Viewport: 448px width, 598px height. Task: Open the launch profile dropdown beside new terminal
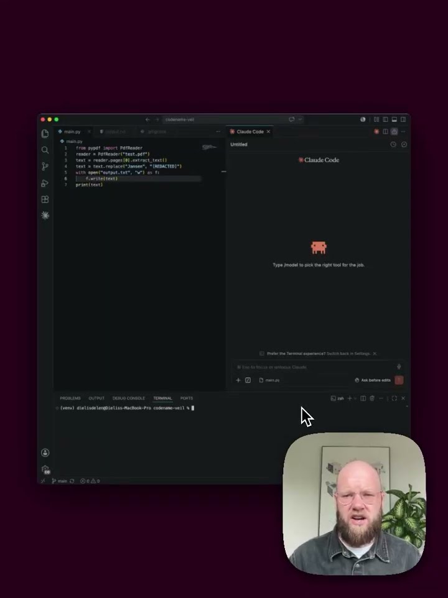click(x=355, y=398)
